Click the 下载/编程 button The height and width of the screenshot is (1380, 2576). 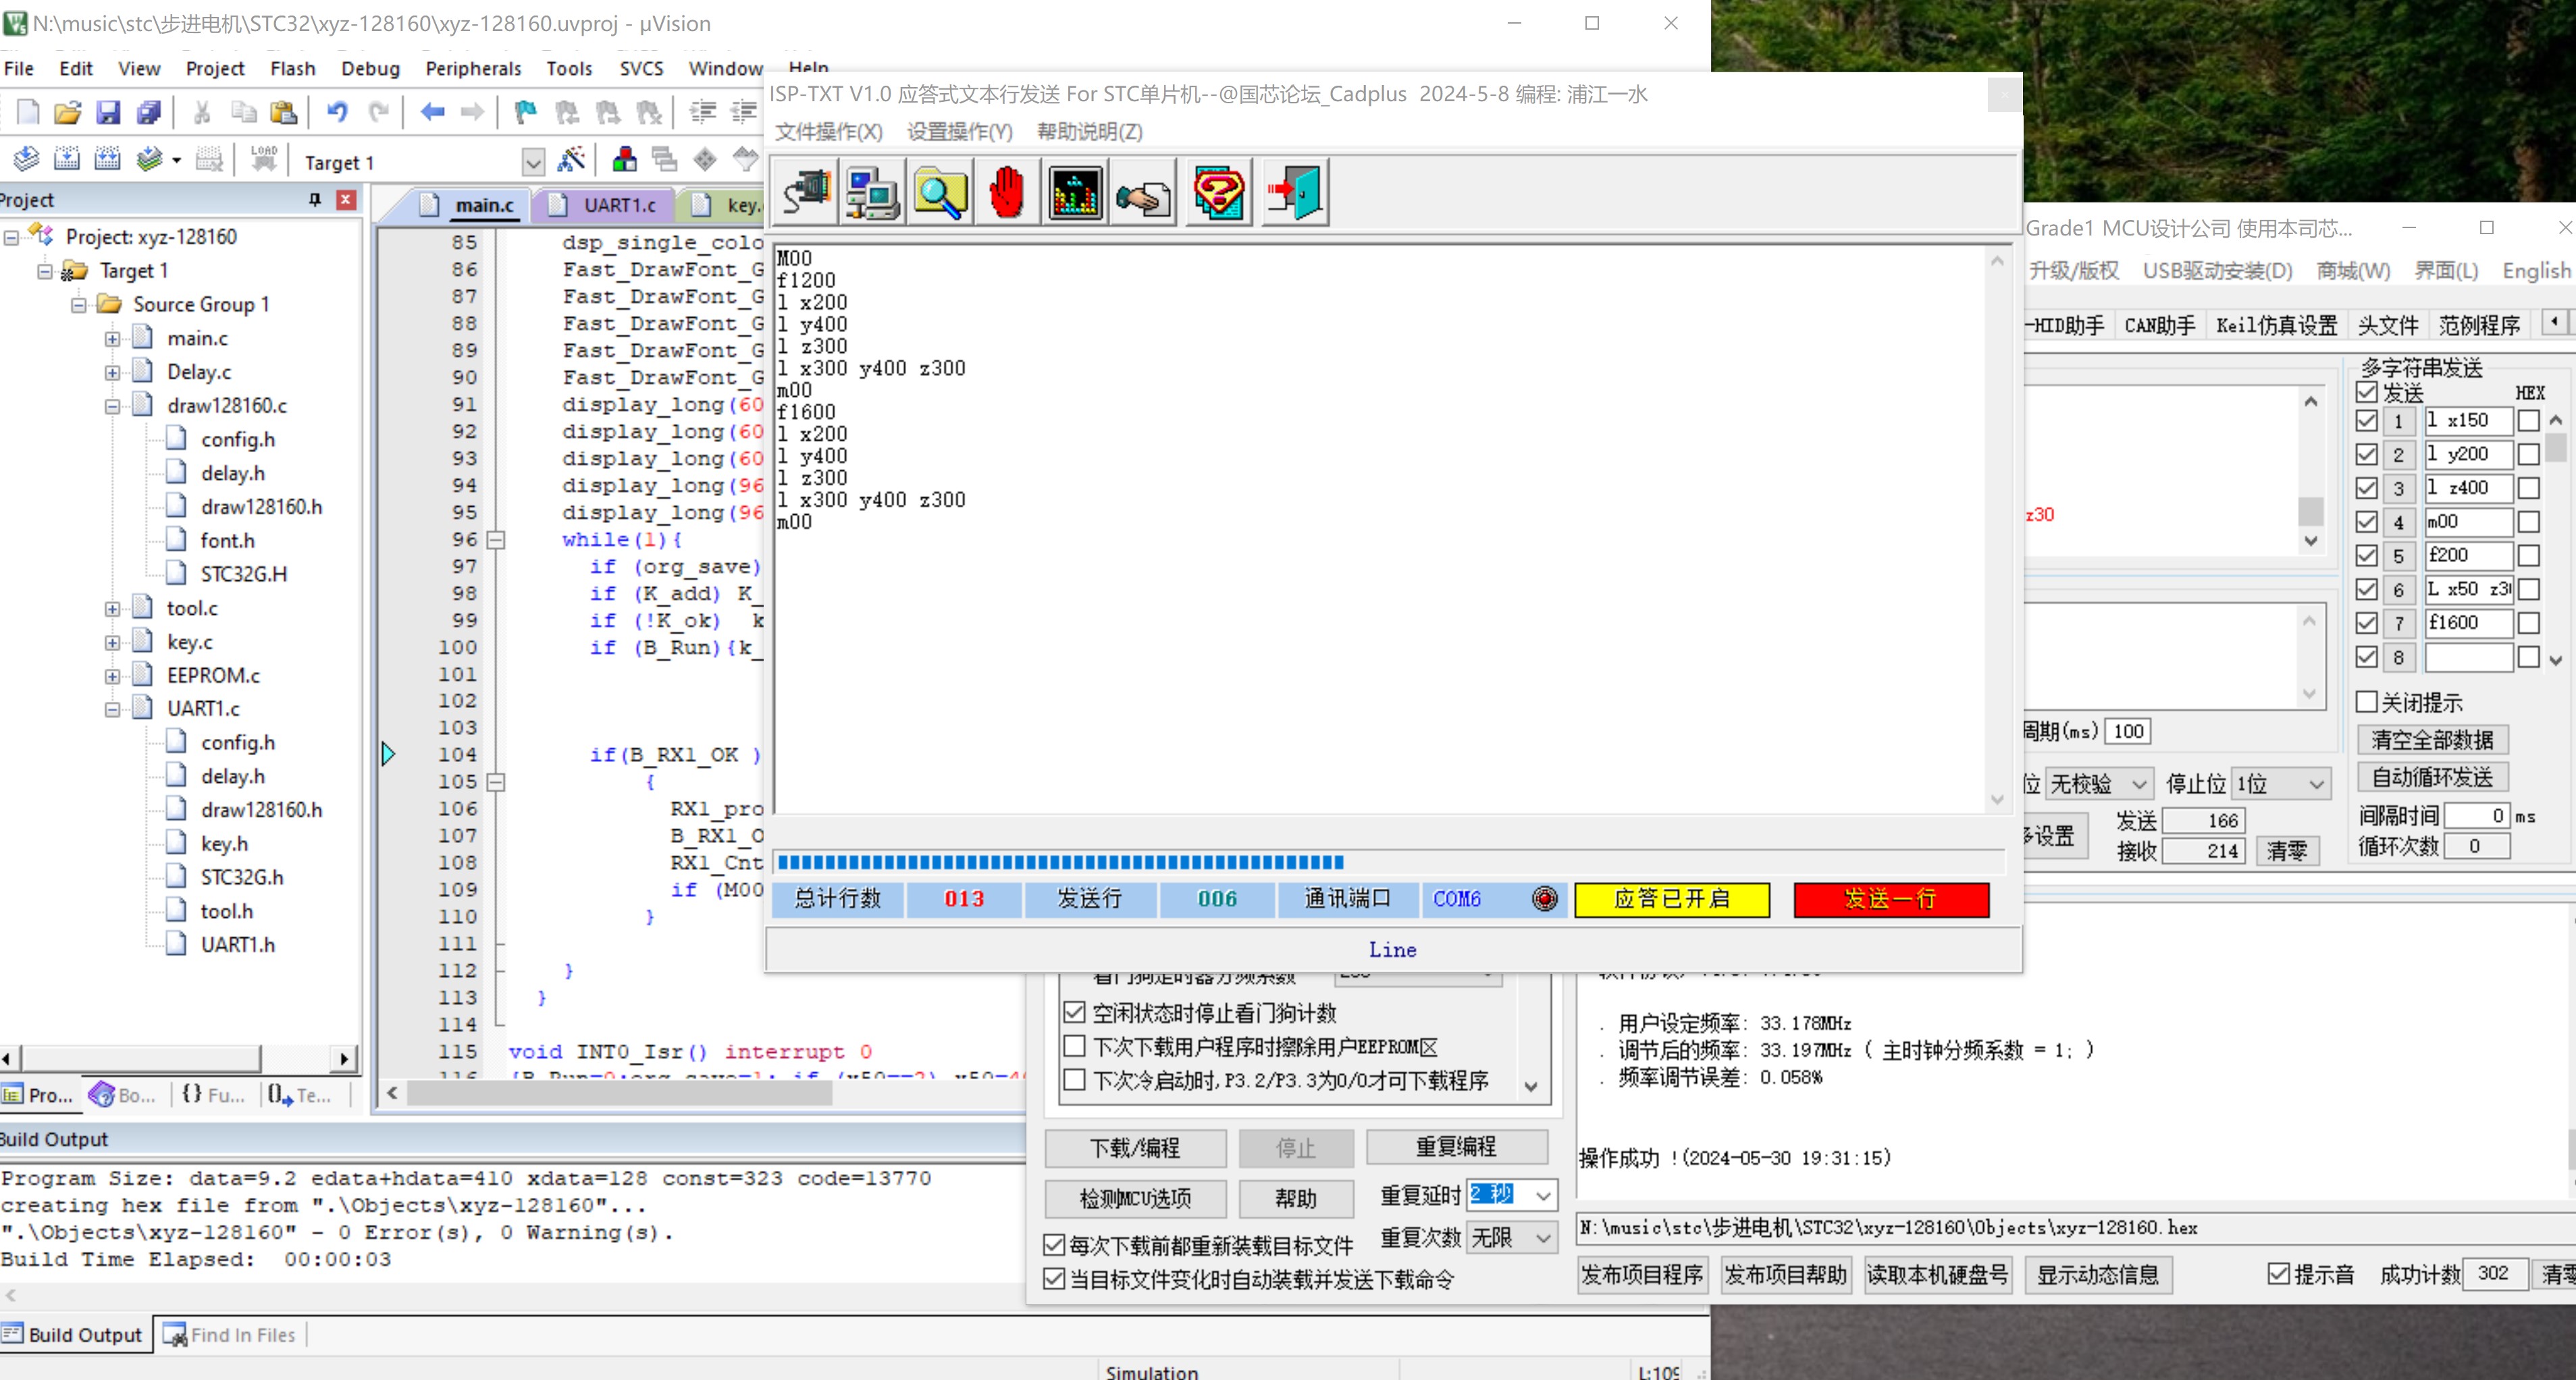tap(1135, 1147)
